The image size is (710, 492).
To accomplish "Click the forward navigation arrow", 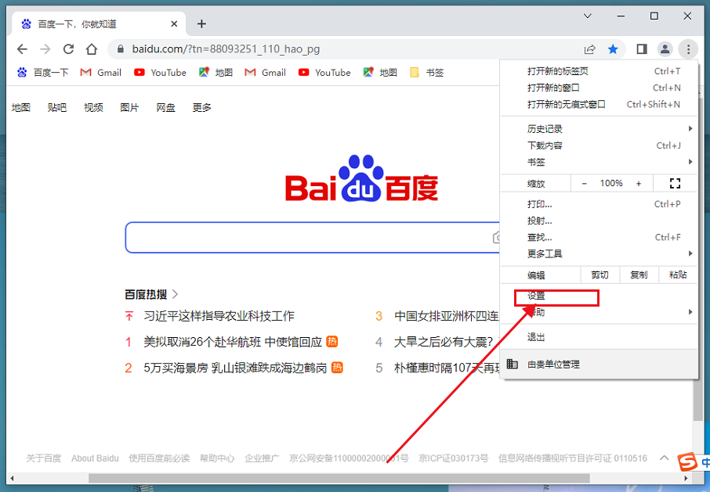I will tap(45, 48).
